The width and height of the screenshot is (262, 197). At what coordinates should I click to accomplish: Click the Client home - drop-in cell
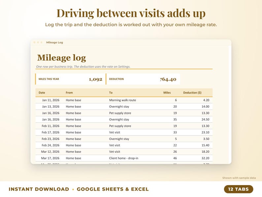(124, 158)
